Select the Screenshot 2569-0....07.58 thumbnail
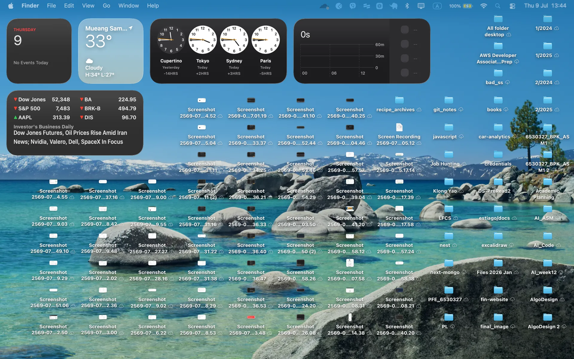Screen dimensions: 574x359 click(350, 263)
